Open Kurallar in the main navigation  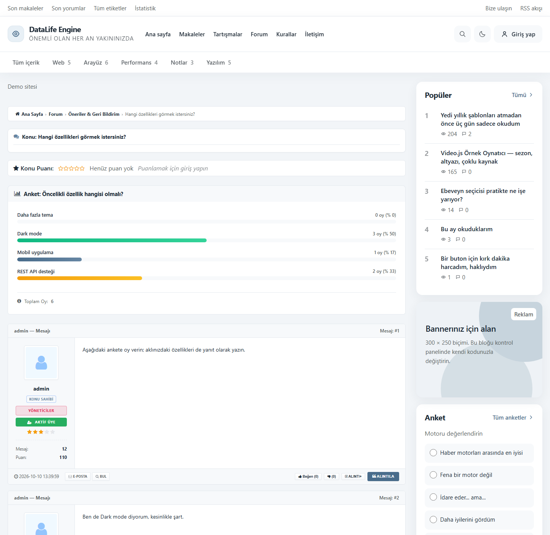click(286, 34)
